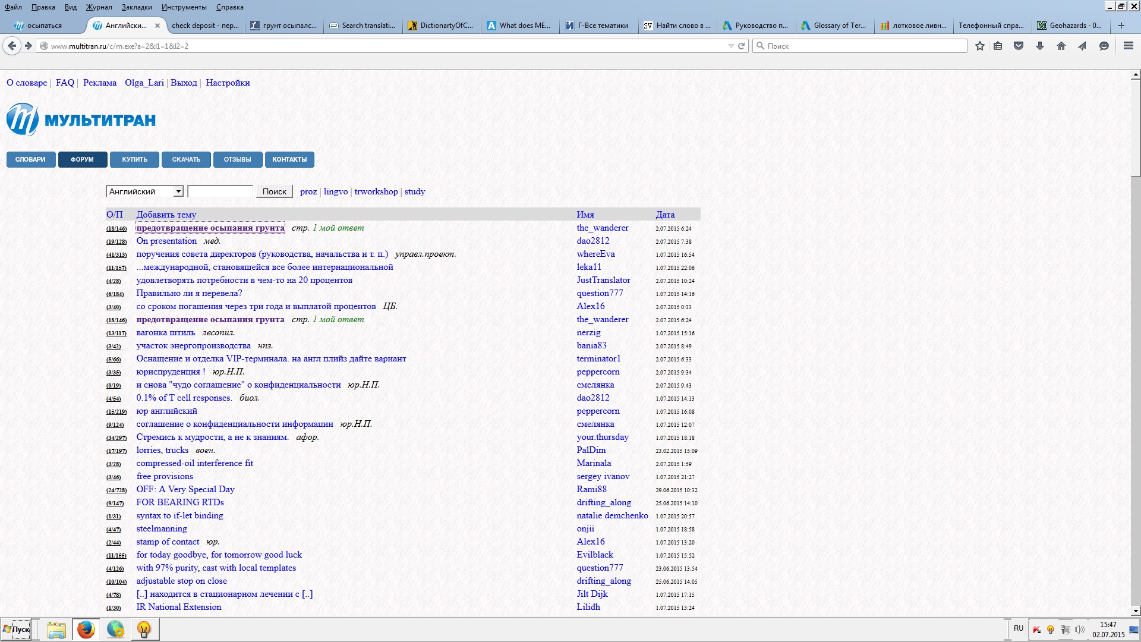Viewport: 1141px width, 642px height.
Task: Open the downloads arrow icon
Action: tap(1040, 46)
